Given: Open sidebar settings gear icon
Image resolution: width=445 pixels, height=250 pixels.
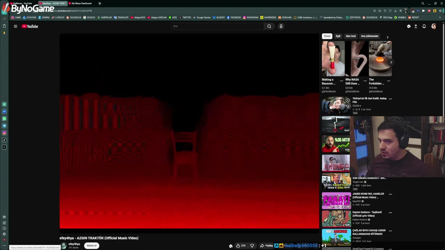Looking at the screenshot, I should [x=4, y=234].
